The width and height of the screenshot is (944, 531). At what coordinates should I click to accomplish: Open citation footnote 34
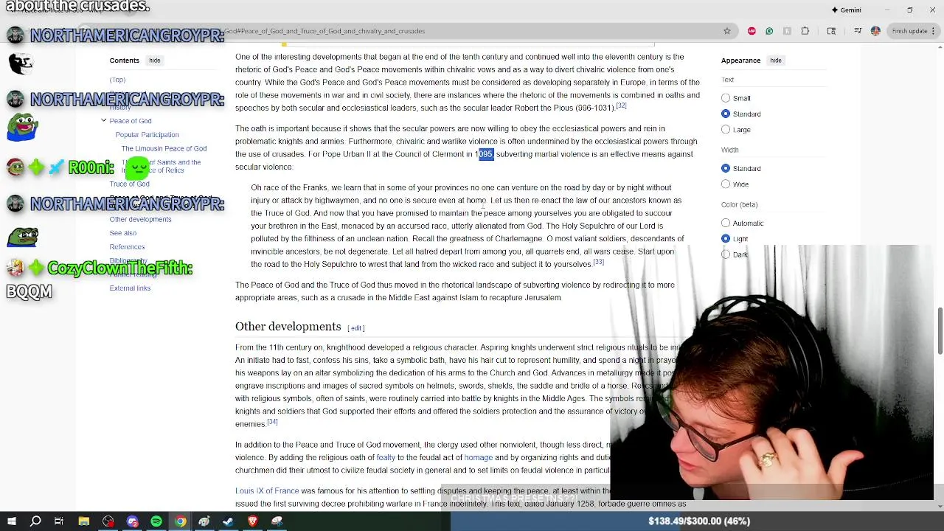(x=272, y=422)
